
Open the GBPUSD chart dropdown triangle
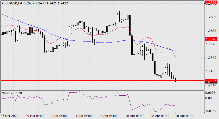pyautogui.click(x=3, y=3)
